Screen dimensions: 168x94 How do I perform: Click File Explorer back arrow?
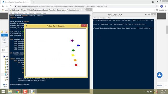tap(3, 50)
